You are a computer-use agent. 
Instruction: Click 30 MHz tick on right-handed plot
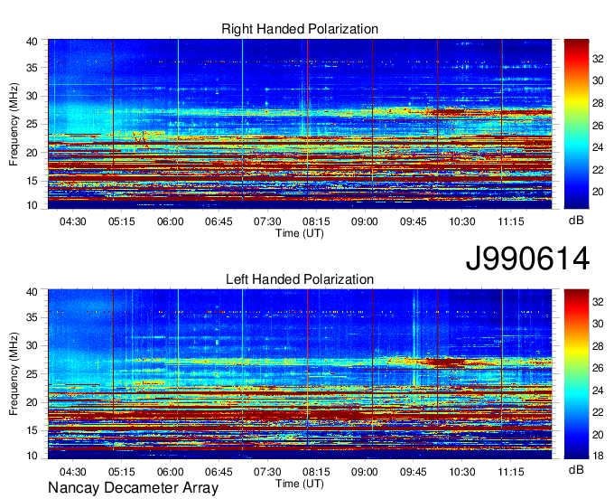click(33, 96)
